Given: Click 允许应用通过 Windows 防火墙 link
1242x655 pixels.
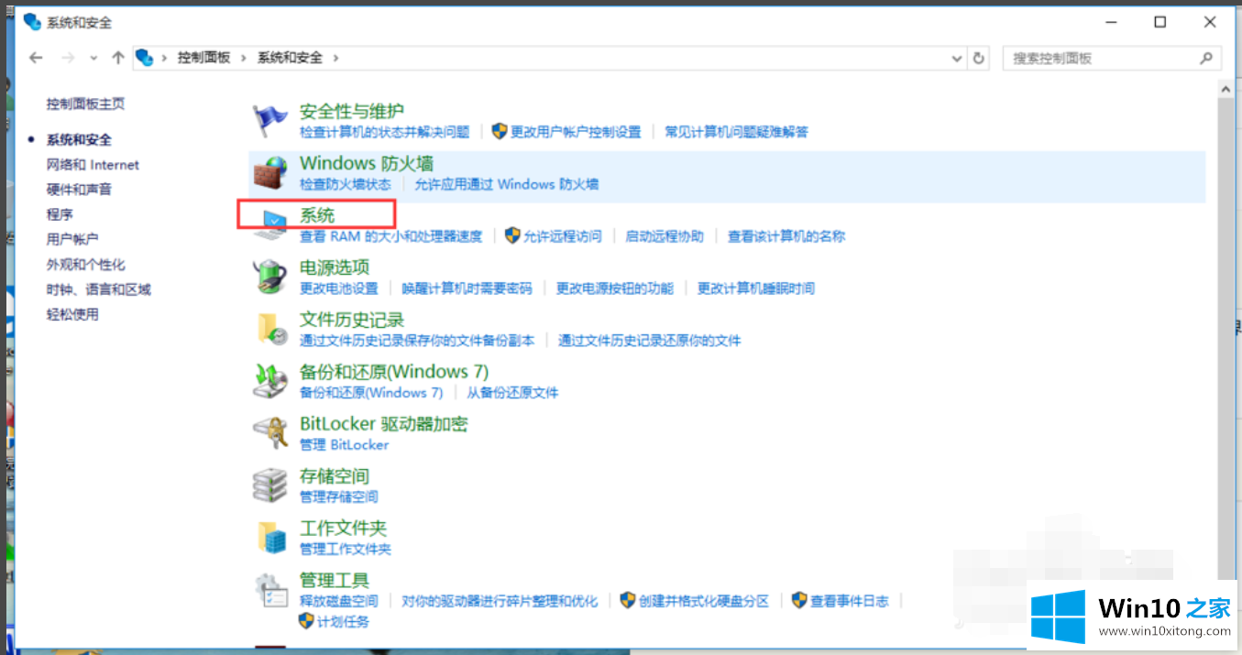Looking at the screenshot, I should (x=507, y=184).
